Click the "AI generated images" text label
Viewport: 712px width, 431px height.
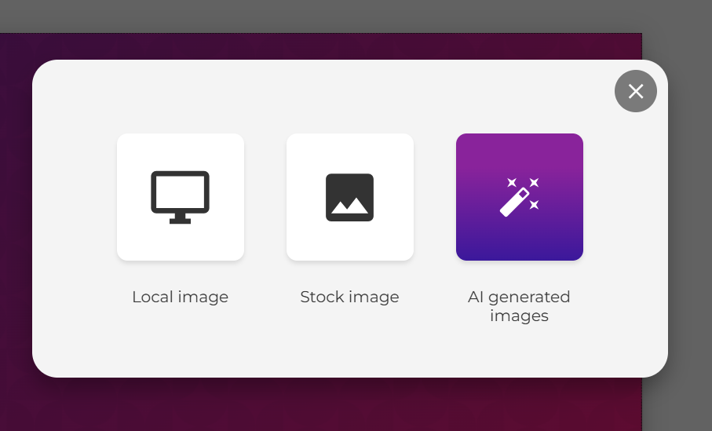pos(519,306)
